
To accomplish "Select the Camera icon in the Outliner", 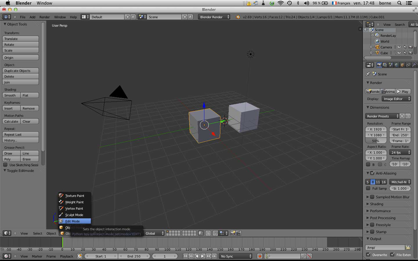I will click(x=377, y=47).
